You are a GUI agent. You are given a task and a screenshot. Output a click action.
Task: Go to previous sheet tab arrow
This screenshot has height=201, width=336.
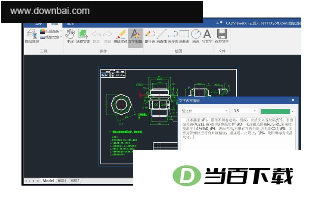tap(30, 181)
